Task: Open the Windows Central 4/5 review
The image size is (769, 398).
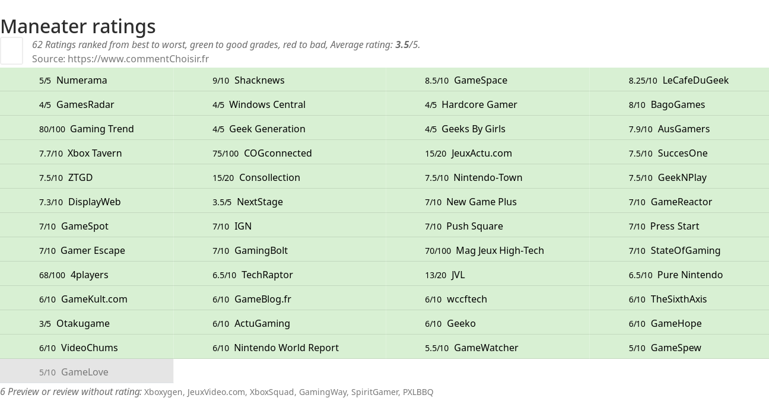Action: click(279, 104)
